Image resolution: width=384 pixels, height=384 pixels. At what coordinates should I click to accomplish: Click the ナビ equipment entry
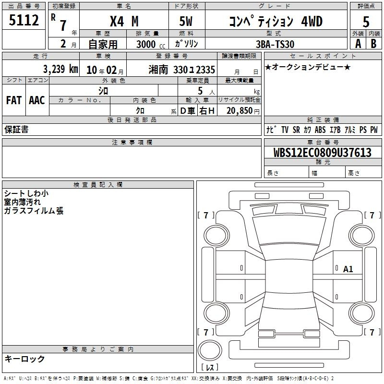click(271, 130)
